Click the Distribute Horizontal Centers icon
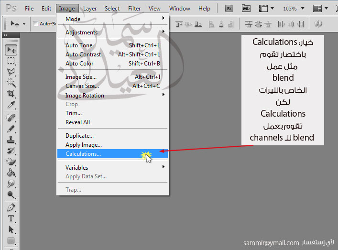The width and height of the screenshot is (338, 250). pyautogui.click(x=291, y=24)
